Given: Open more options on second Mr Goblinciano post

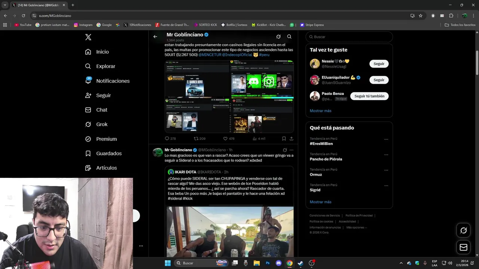Looking at the screenshot, I should [x=292, y=150].
